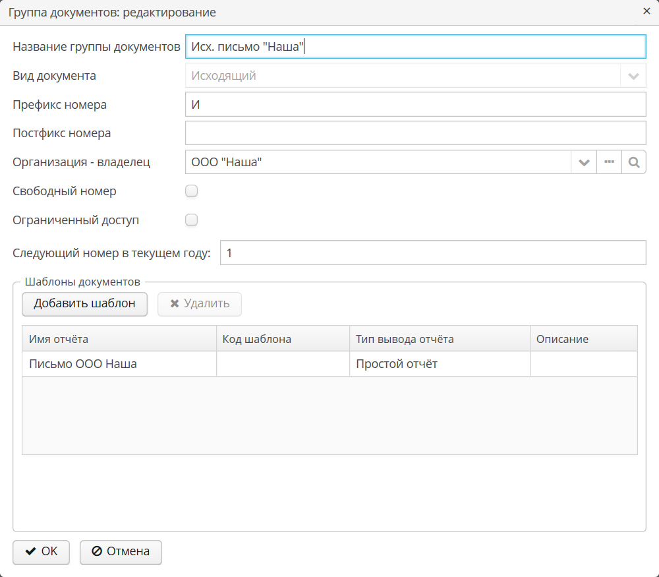Screen dimensions: 659x577
Task: Focus the 'Название группы документов' input field
Action: point(415,47)
